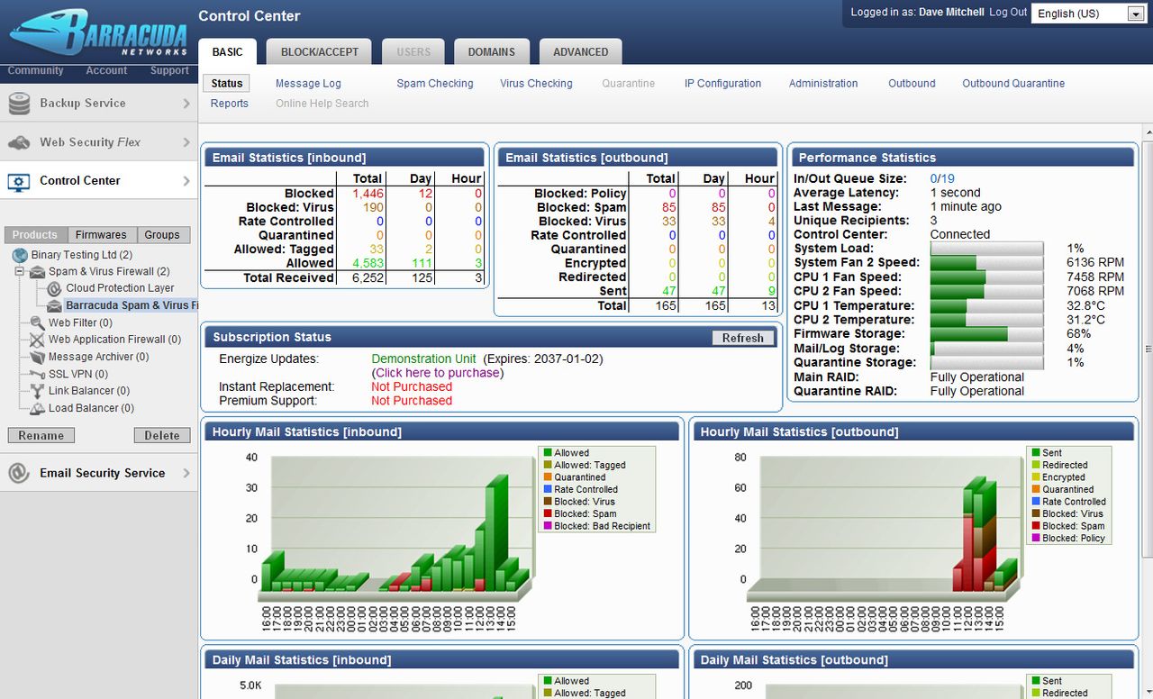Click the Web Application Firewall icon
Viewport: 1153px width, 699px height.
click(37, 340)
